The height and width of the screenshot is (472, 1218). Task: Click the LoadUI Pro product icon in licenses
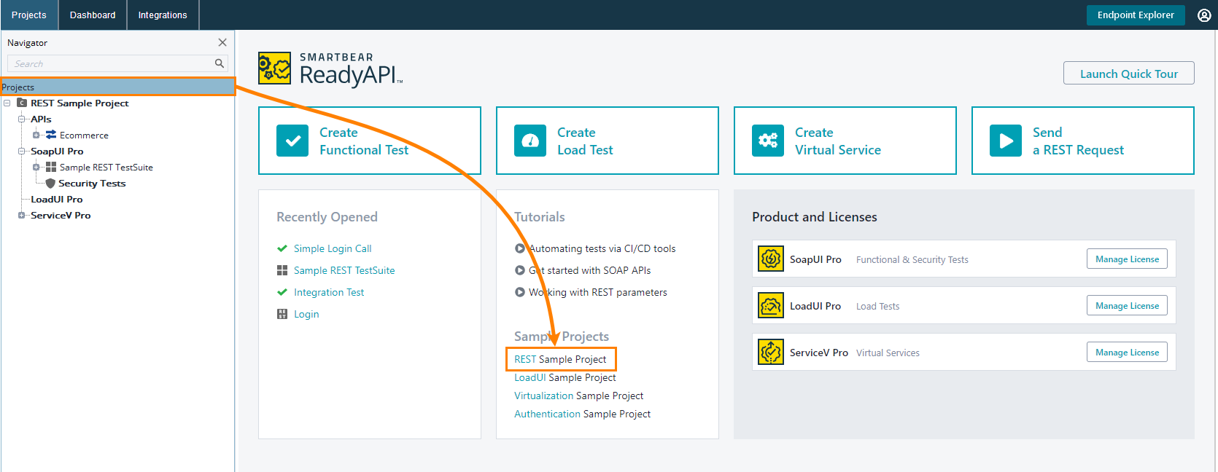click(771, 305)
